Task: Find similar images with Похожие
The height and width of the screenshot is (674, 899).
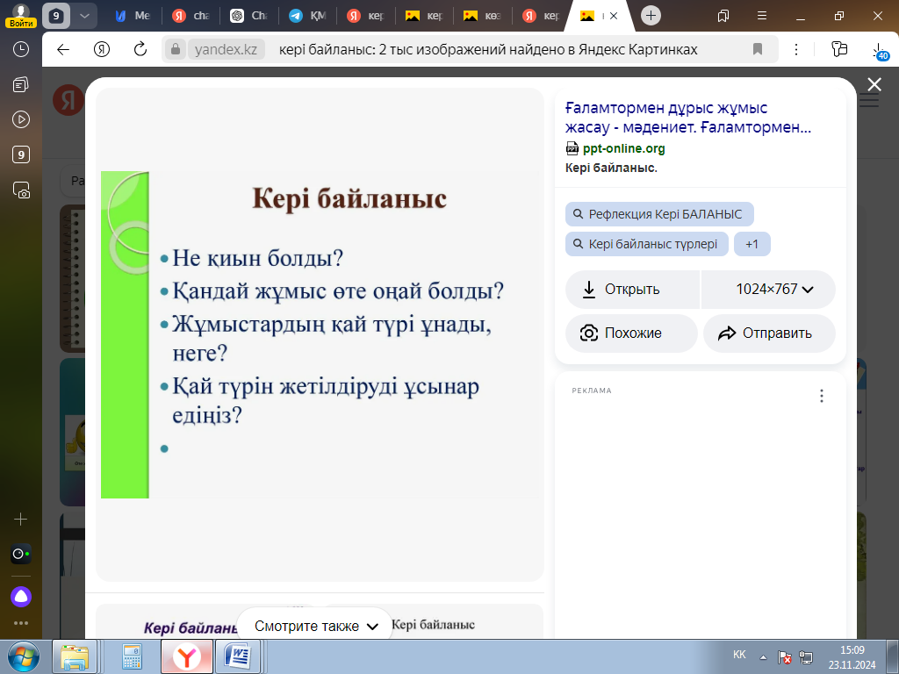Action: (631, 333)
